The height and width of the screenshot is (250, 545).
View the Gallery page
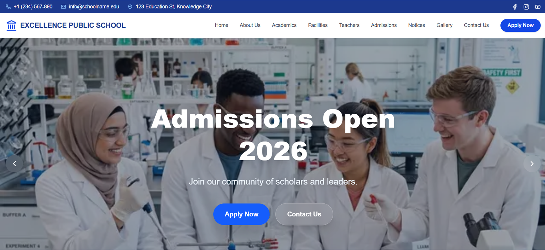[x=445, y=25]
